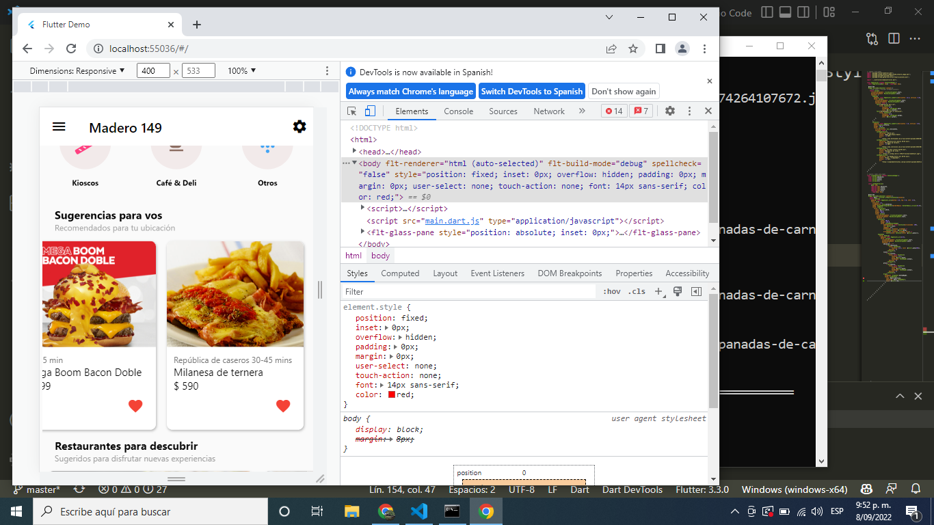The image size is (934, 525).
Task: Expand the overflow property triangle in Styles
Action: click(x=400, y=337)
